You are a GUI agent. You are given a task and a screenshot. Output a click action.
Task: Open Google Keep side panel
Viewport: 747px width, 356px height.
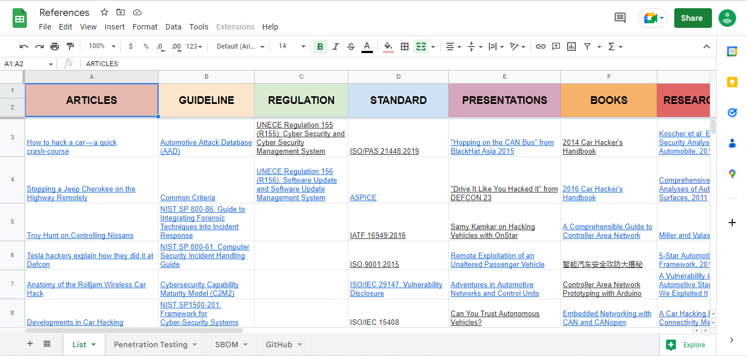point(732,82)
